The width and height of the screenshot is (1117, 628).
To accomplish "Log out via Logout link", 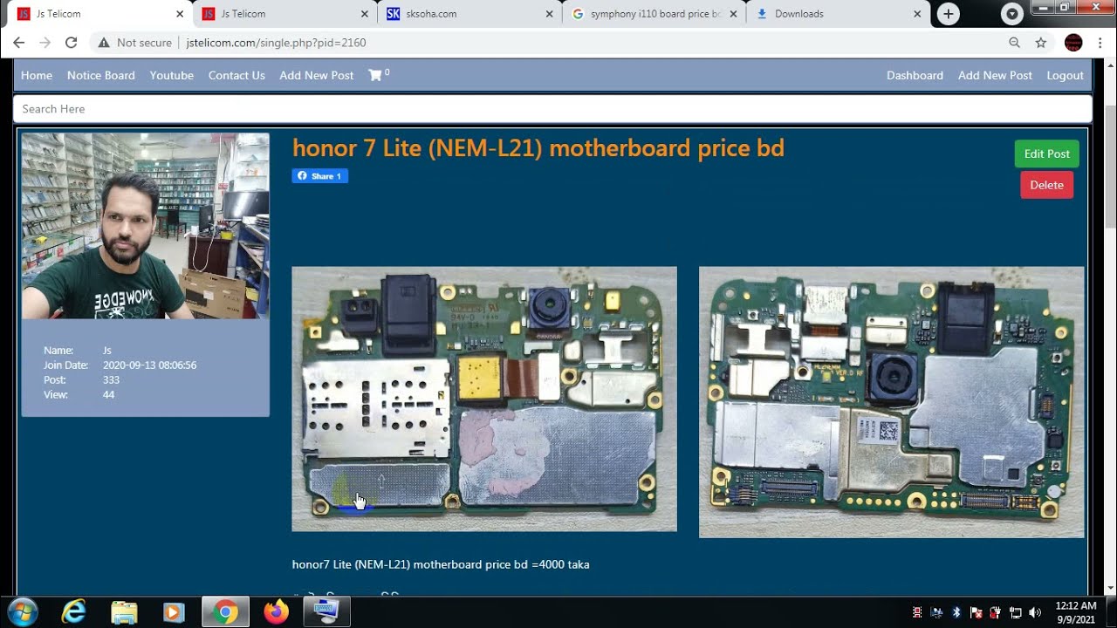I will pyautogui.click(x=1066, y=75).
